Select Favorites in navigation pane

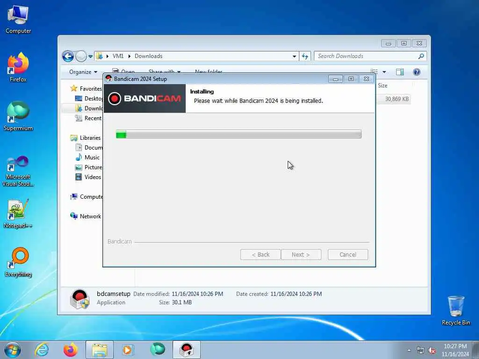[87, 88]
